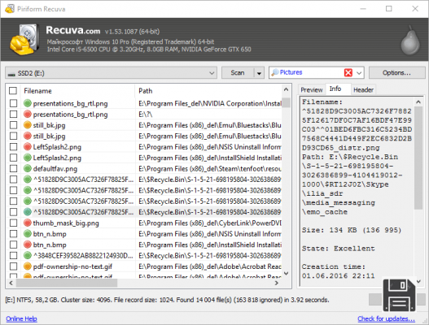Click the floppy disk recover icon
The image size is (429, 325).
(x=399, y=295)
